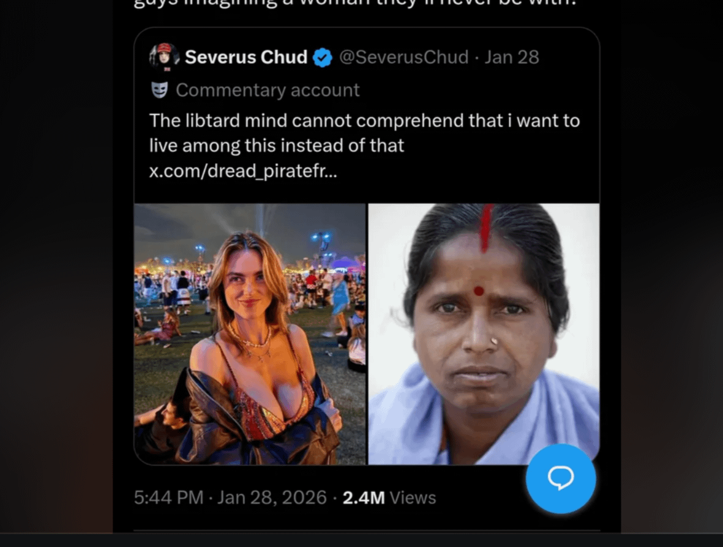Click the Commentary account mask icon
The image size is (723, 547).
(159, 91)
